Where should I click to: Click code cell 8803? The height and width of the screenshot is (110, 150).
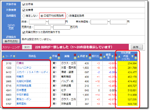[x=9, y=95]
